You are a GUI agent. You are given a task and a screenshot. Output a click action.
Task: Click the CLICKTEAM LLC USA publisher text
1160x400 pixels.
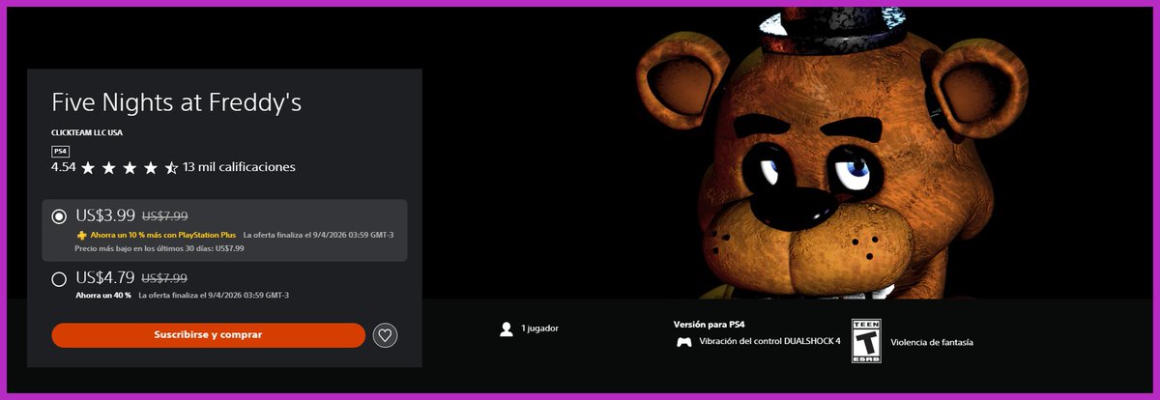pos(87,132)
